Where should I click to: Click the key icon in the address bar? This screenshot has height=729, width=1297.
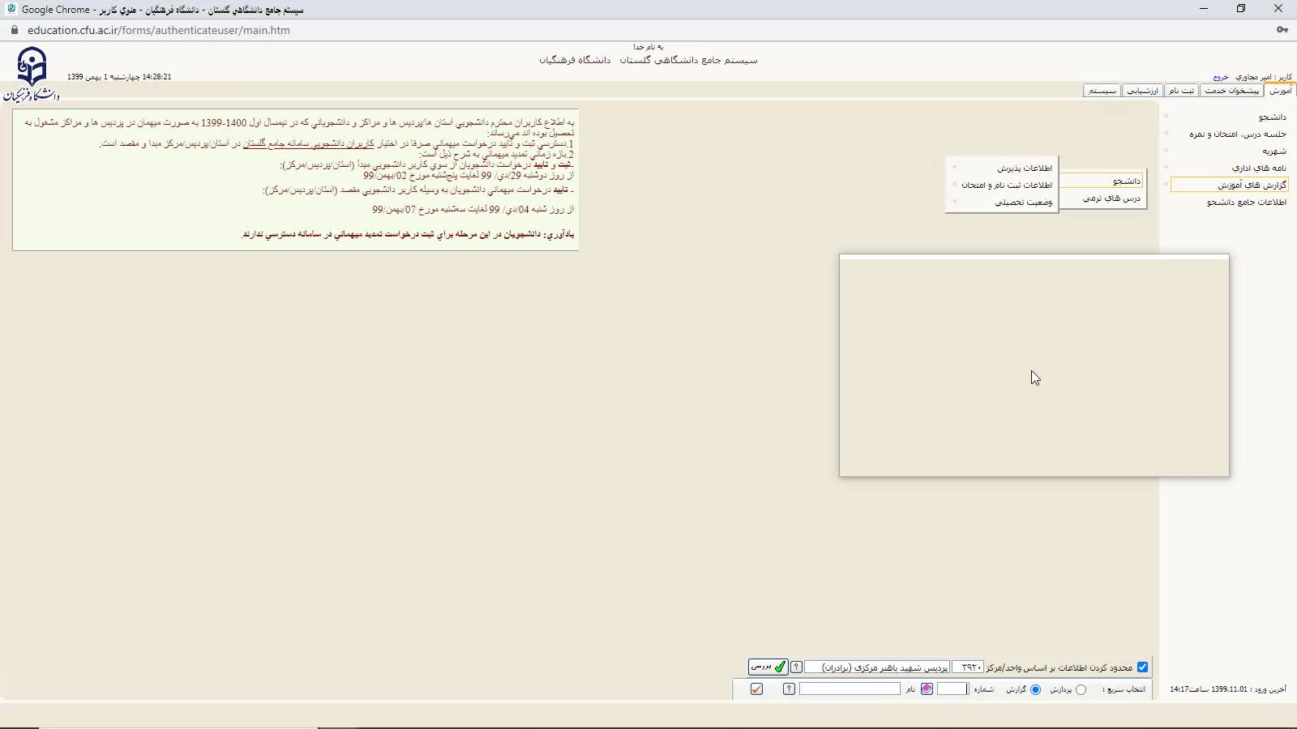pos(1282,30)
